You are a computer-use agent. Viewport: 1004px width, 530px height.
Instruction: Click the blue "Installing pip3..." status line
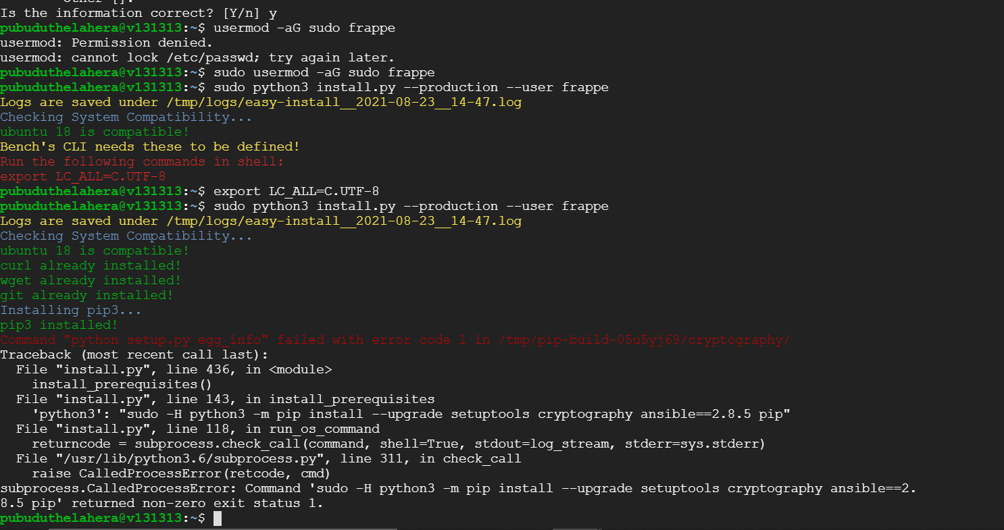(71, 310)
